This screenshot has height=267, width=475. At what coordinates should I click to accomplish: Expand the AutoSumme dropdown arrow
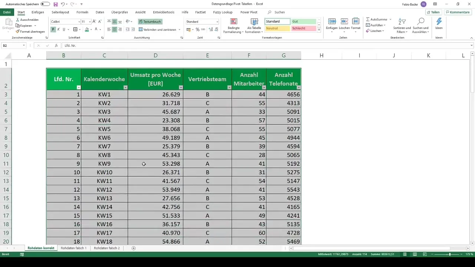[x=390, y=19]
